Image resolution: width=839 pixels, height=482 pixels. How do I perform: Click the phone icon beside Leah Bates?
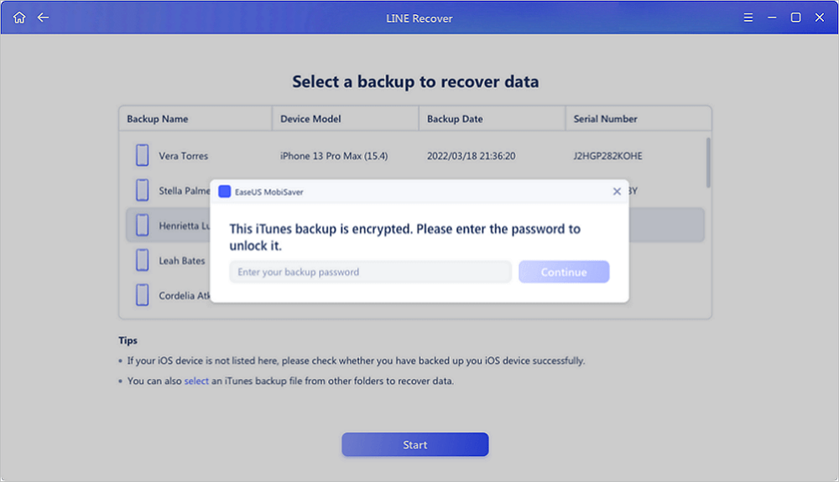[x=143, y=261]
